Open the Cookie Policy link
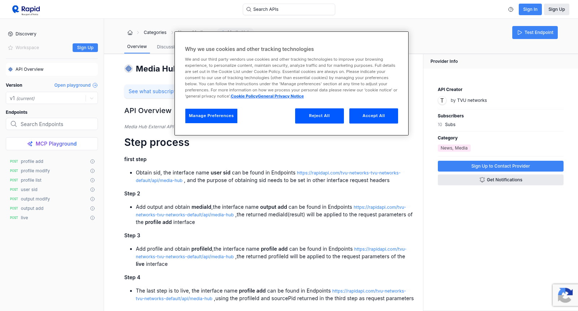Viewport: 578px width, 311px height. [x=244, y=96]
